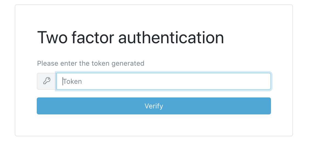Screen dimensions: 311x150
Task: Click the Token input field
Action: click(x=163, y=81)
